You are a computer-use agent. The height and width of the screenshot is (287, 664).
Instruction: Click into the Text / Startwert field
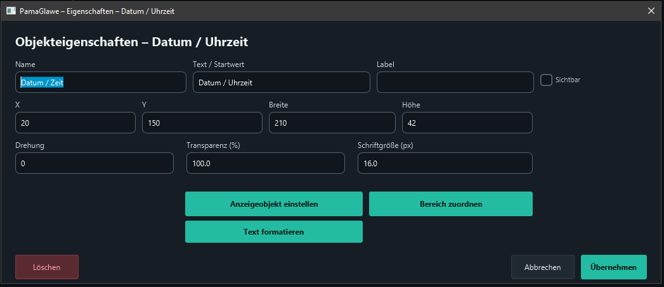[x=281, y=82]
